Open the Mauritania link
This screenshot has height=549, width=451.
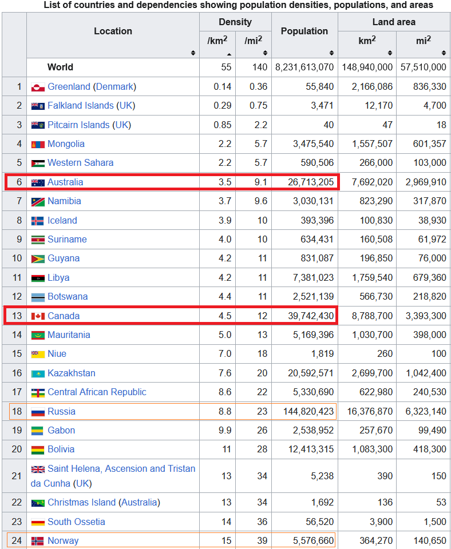69,335
